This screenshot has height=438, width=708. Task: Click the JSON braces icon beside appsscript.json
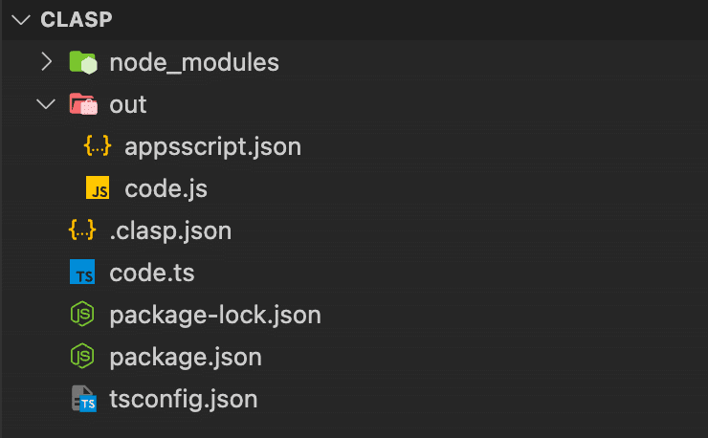tap(98, 146)
